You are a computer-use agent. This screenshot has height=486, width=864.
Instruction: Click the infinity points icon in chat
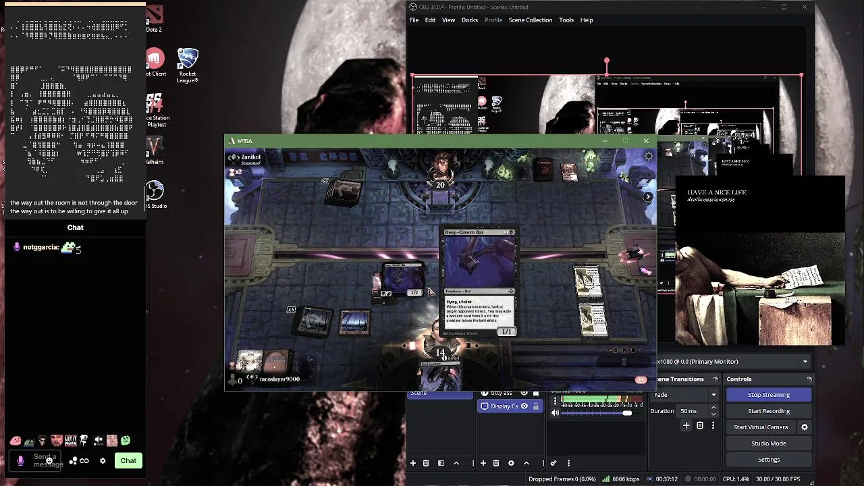point(84,461)
